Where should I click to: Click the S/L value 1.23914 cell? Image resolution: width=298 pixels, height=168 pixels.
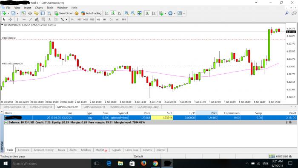pos(162,118)
